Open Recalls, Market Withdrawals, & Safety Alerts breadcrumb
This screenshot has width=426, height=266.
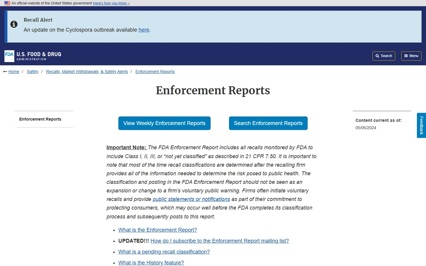click(x=87, y=72)
